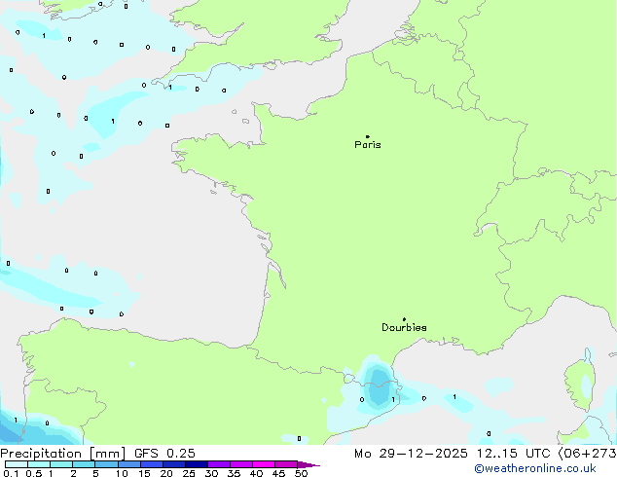
Task: Pick the 10–15 mm blue legend swatch
Action: point(128,464)
